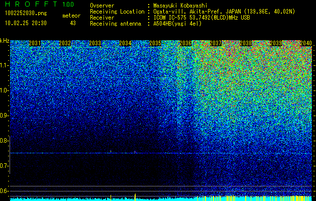Click the meteor echo spike near 2033 on carrier line
This screenshot has height=201, width=316.
[x=111, y=152]
